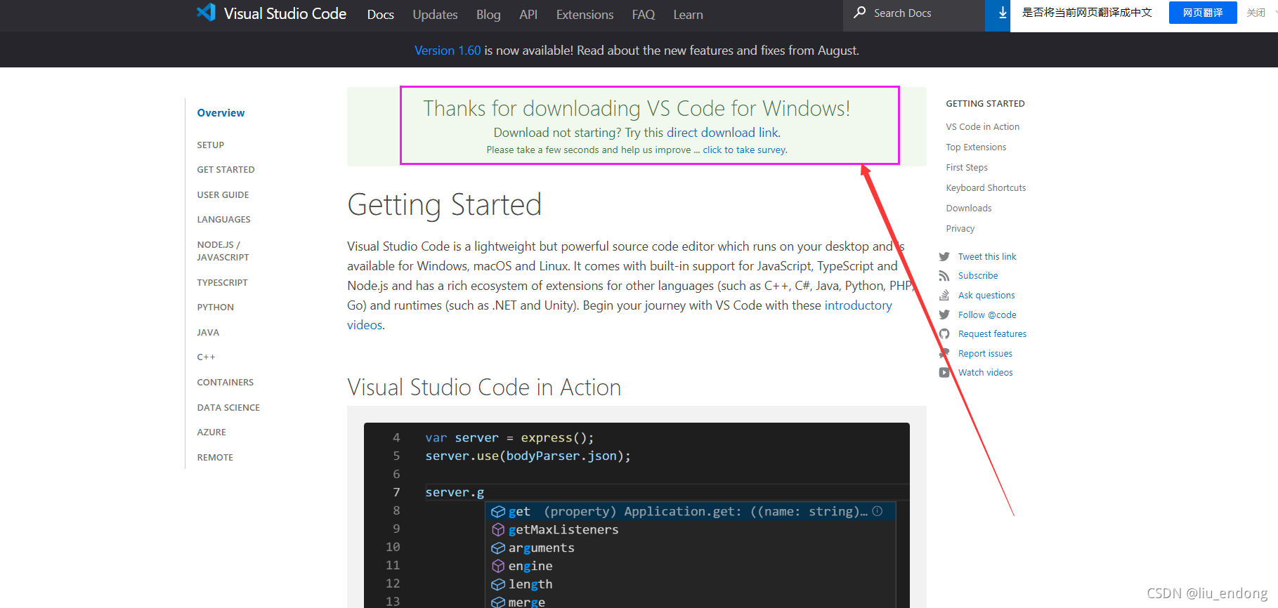The image size is (1278, 608).
Task: Expand the TYPESCRIPT sidebar section
Action: [222, 283]
